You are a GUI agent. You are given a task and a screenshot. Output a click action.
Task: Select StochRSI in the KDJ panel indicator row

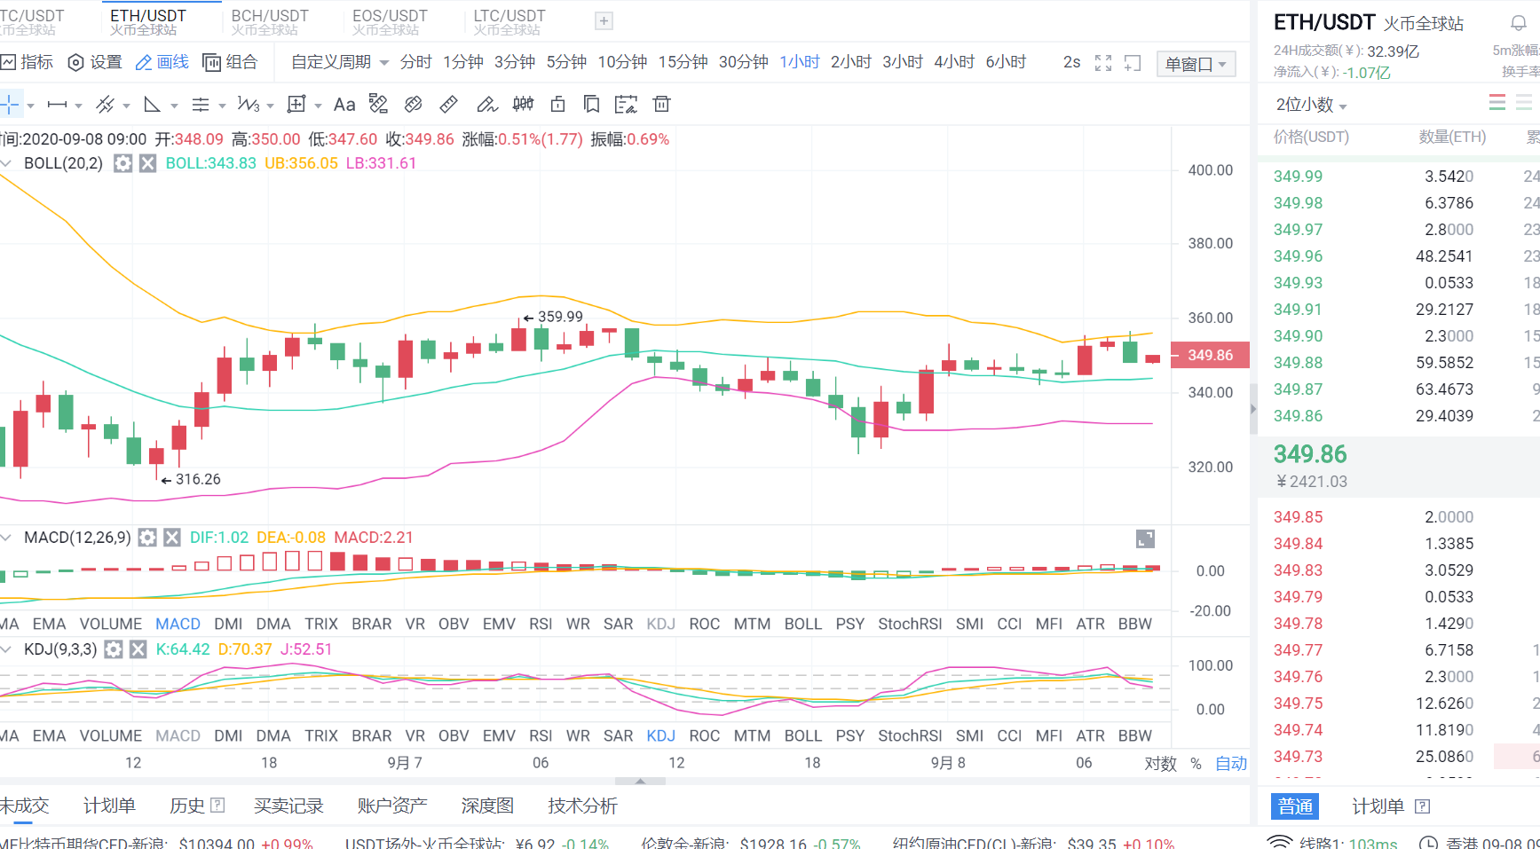910,735
